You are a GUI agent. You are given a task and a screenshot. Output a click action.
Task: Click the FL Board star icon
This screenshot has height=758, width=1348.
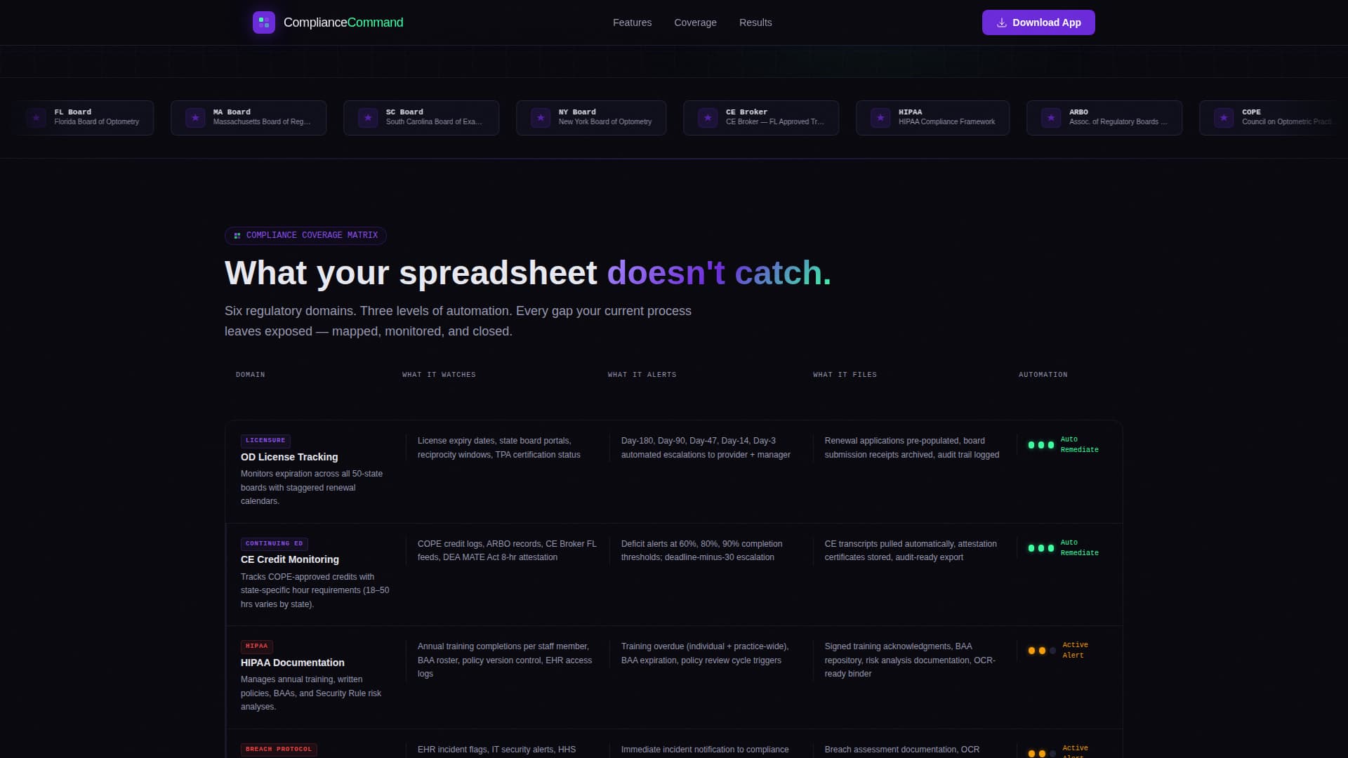37,118
